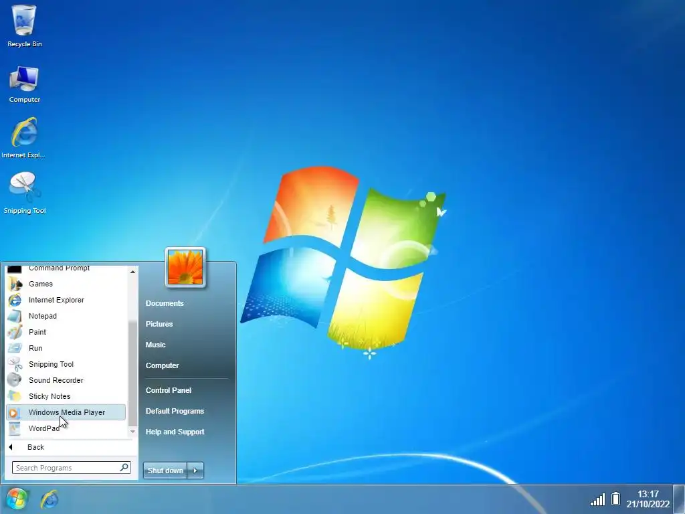
Task: Click the Notepad icon in programs list
Action: tap(15, 316)
